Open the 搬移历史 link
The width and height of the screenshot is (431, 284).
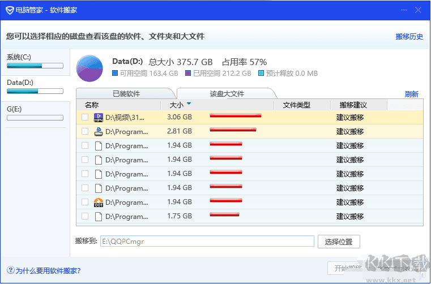[409, 37]
